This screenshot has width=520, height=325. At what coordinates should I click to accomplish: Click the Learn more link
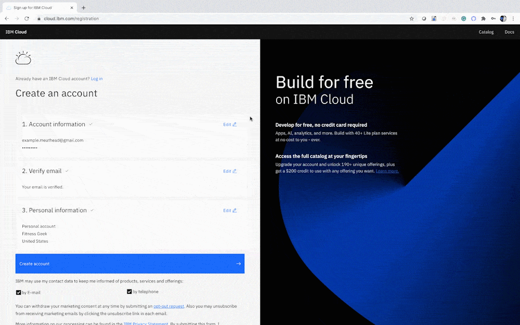point(387,171)
